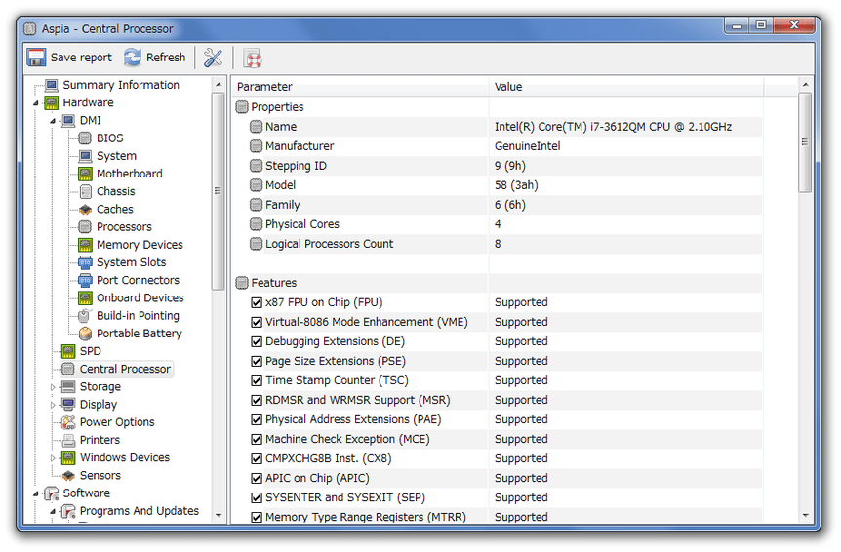Screen dimensions: 841x552
Task: Collapse the Hardware tree node
Action: click(36, 103)
